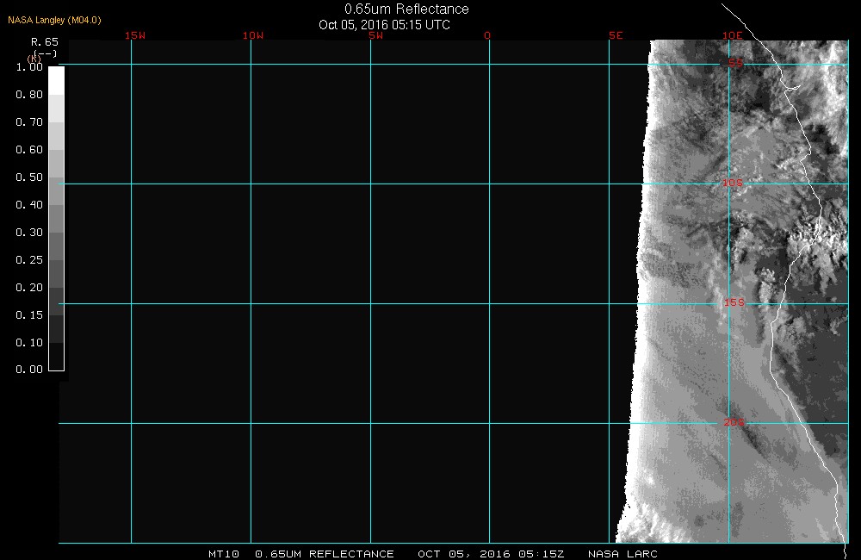
Task: Click the 10W longitude label
Action: (x=253, y=35)
